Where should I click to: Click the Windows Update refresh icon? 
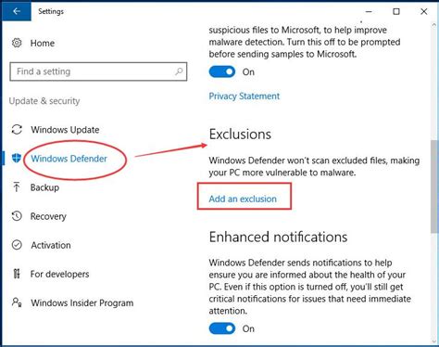click(17, 130)
